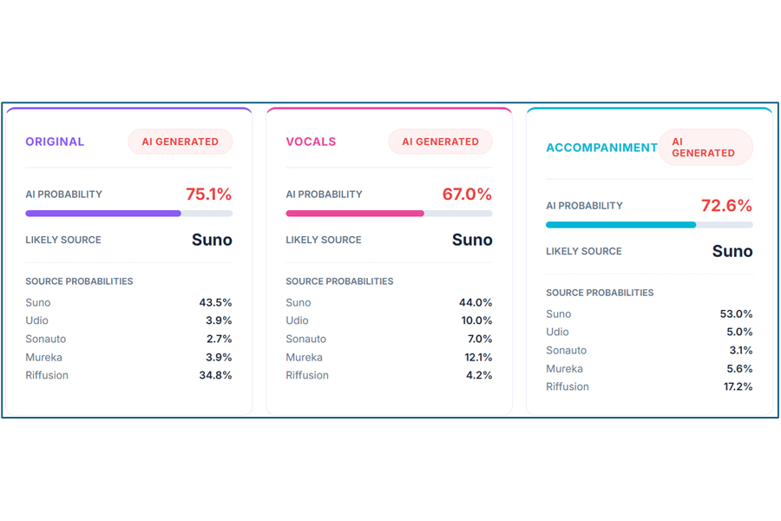The width and height of the screenshot is (781, 521).
Task: Click the 72.6% Accompaniment probability value
Action: (726, 206)
